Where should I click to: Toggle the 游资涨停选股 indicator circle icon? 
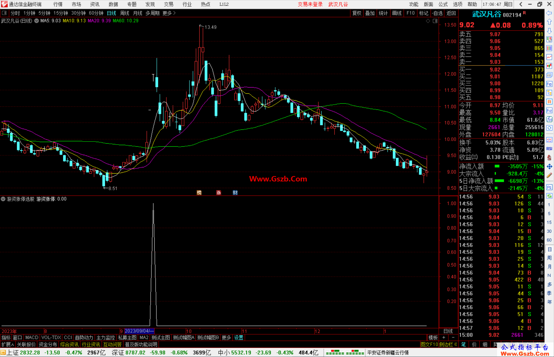(x=3, y=199)
